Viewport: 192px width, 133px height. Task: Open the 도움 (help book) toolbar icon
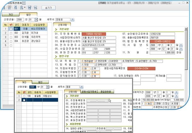pyautogui.click(x=30, y=8)
